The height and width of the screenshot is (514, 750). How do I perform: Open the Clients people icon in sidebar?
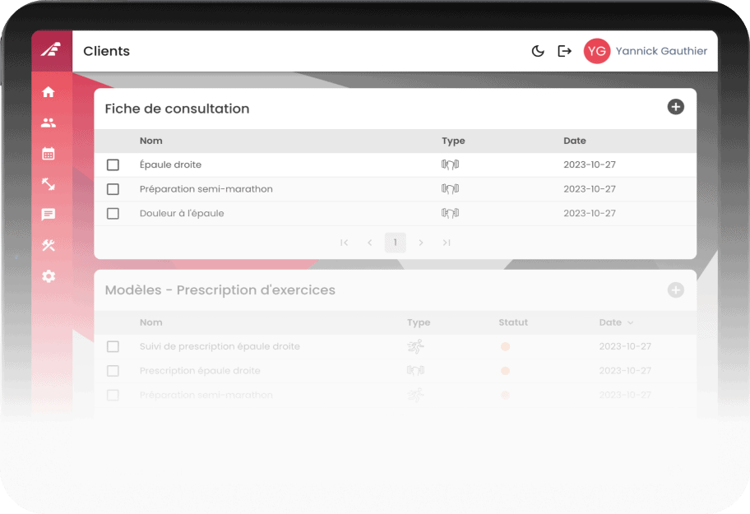(x=49, y=123)
